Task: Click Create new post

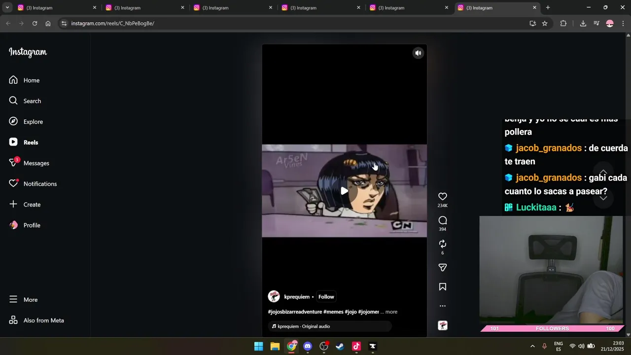Action: coord(25,205)
